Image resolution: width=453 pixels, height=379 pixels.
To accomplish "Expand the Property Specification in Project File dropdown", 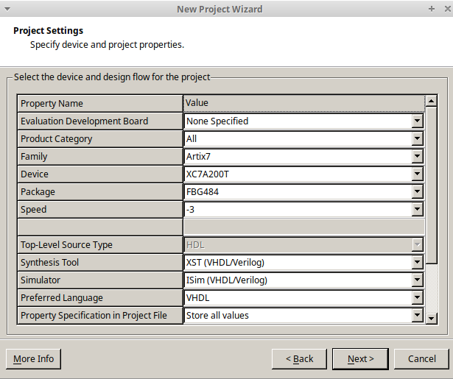I will 417,316.
